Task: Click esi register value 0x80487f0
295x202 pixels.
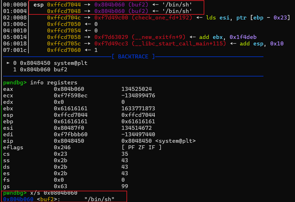Action: coord(69,128)
